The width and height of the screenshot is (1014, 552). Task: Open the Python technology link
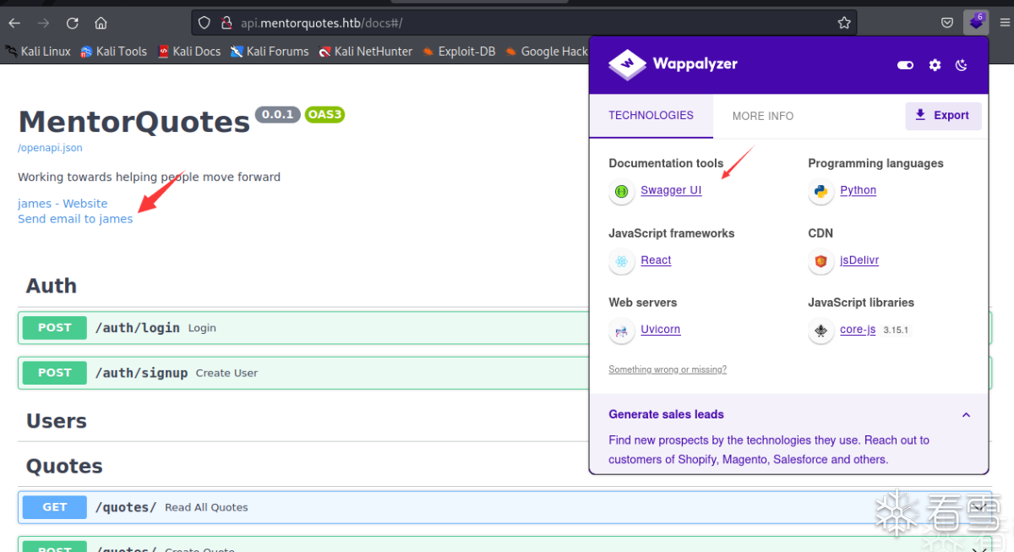click(858, 190)
